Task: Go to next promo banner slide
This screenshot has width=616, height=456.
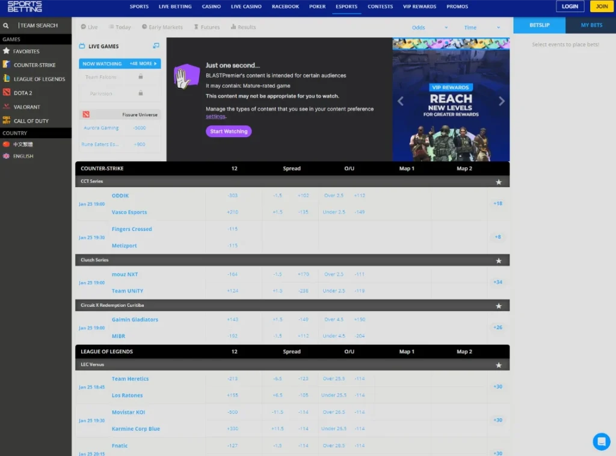Action: (x=502, y=101)
